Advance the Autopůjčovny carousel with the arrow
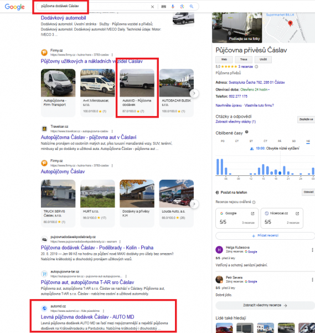 click(x=194, y=204)
